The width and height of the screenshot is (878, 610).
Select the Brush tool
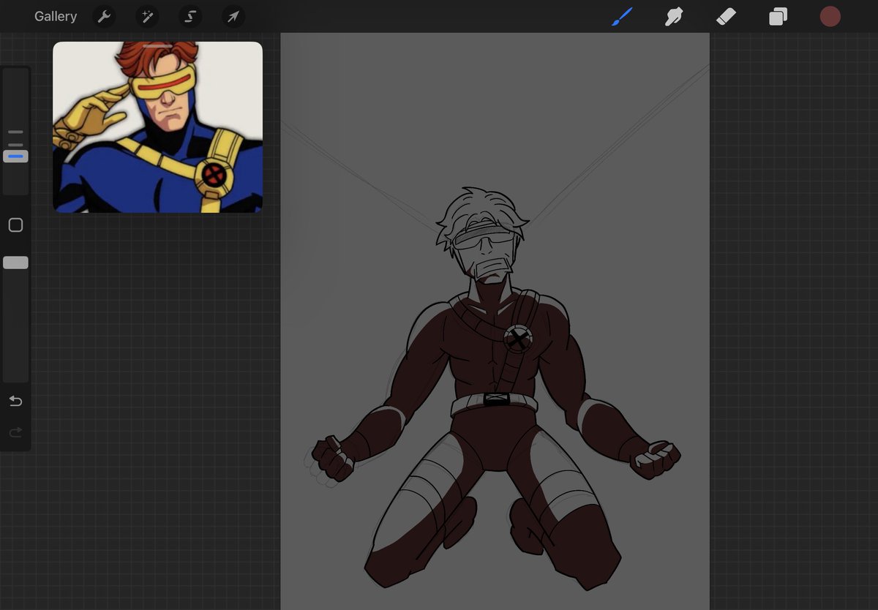click(x=622, y=16)
